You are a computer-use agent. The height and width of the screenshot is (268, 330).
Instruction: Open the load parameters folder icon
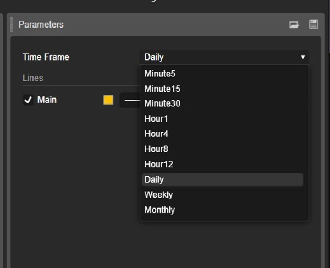pyautogui.click(x=294, y=25)
